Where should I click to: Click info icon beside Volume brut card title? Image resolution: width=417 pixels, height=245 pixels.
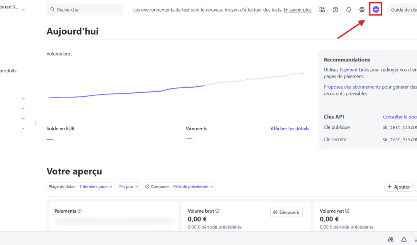217,211
